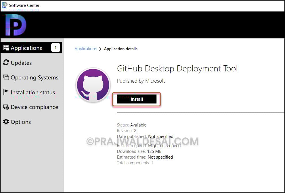Click the Published by Microsoft text
This screenshot has height=193, width=285.
pos(141,81)
